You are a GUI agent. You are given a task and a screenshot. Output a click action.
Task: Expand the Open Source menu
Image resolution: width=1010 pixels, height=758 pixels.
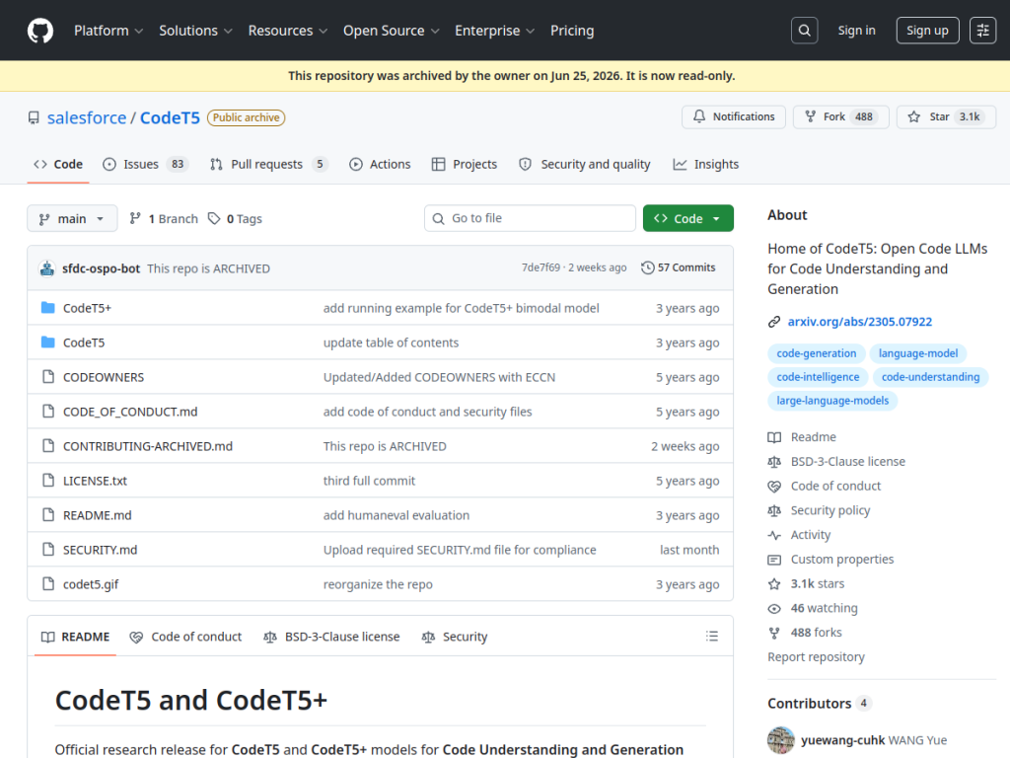(x=391, y=31)
